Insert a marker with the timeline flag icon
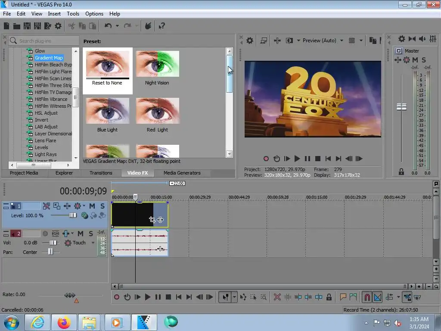Viewport: 441px width, 331px height. [343, 297]
